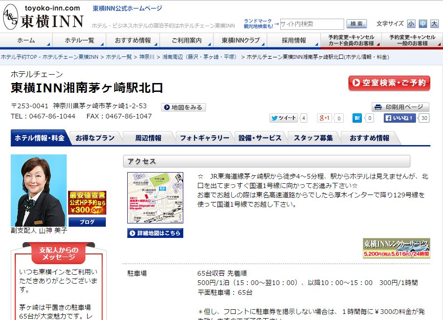Switch to the お得なプラン tab

point(95,138)
